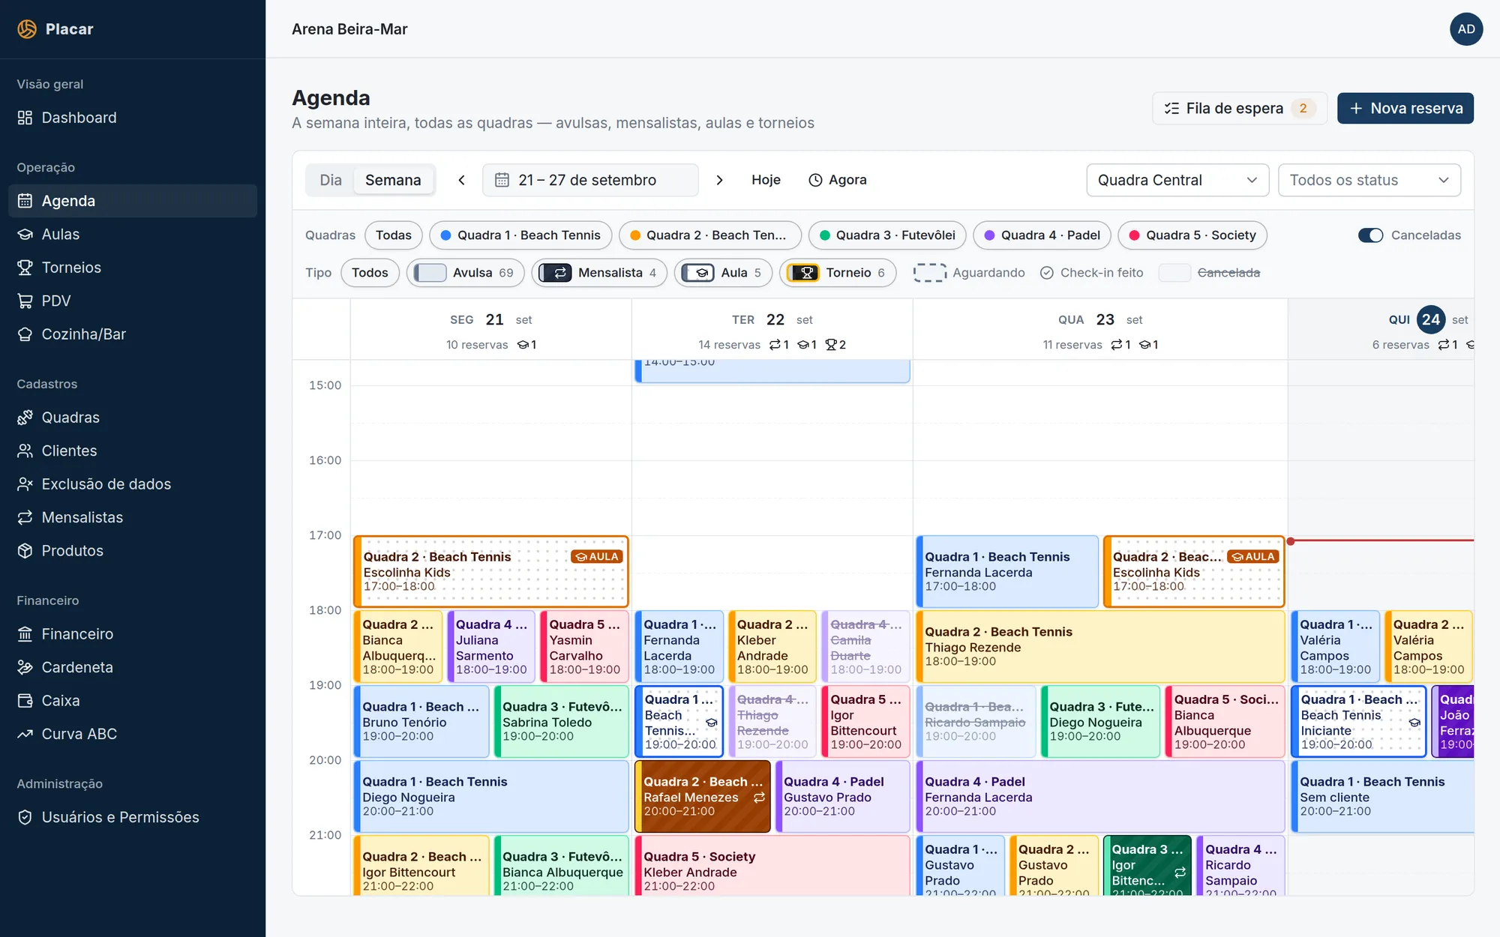Open cancelled Camila Duarte booking

[865, 646]
